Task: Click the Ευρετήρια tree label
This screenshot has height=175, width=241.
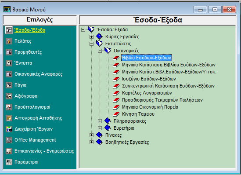Action: (124, 128)
